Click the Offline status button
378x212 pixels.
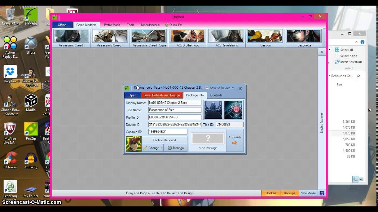(x=62, y=25)
